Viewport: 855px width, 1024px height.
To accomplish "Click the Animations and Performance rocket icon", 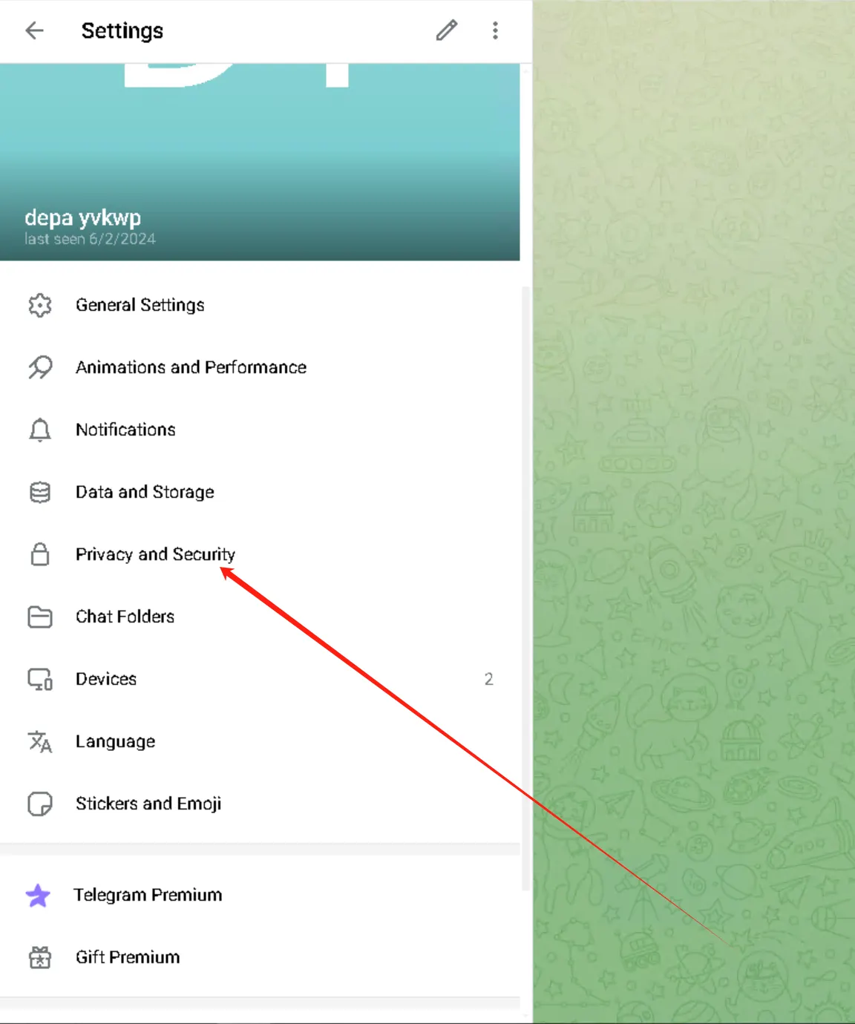I will pyautogui.click(x=40, y=367).
